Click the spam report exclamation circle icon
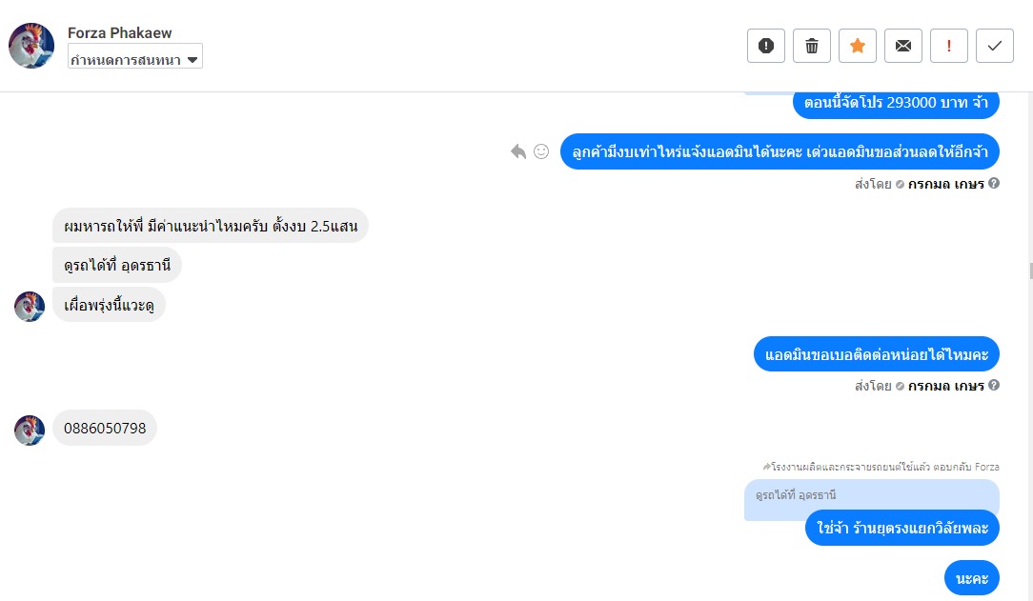The height and width of the screenshot is (601, 1033). (765, 46)
